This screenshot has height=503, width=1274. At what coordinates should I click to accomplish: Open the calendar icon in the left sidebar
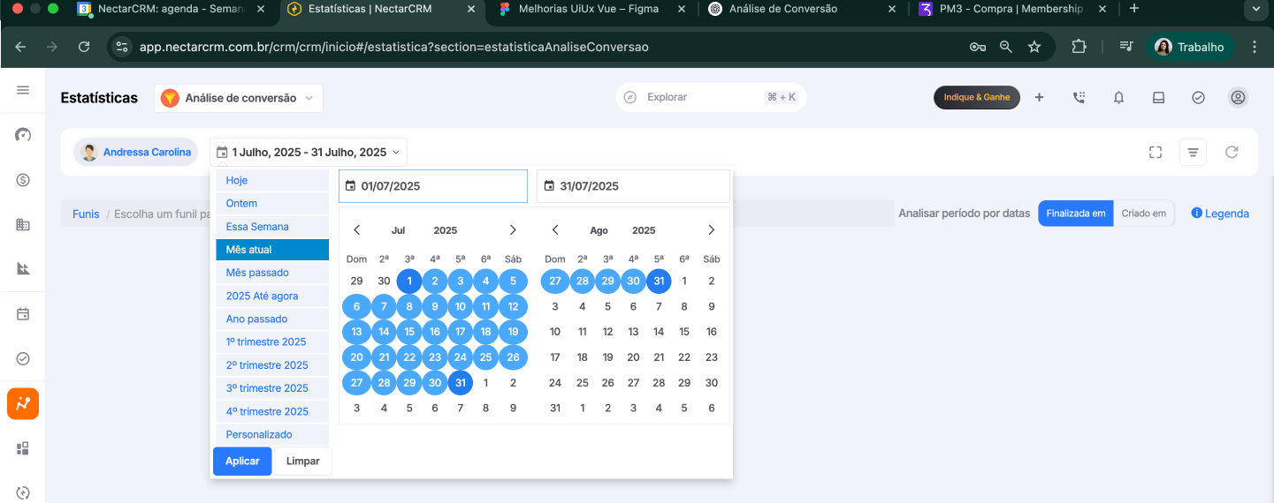(x=23, y=314)
